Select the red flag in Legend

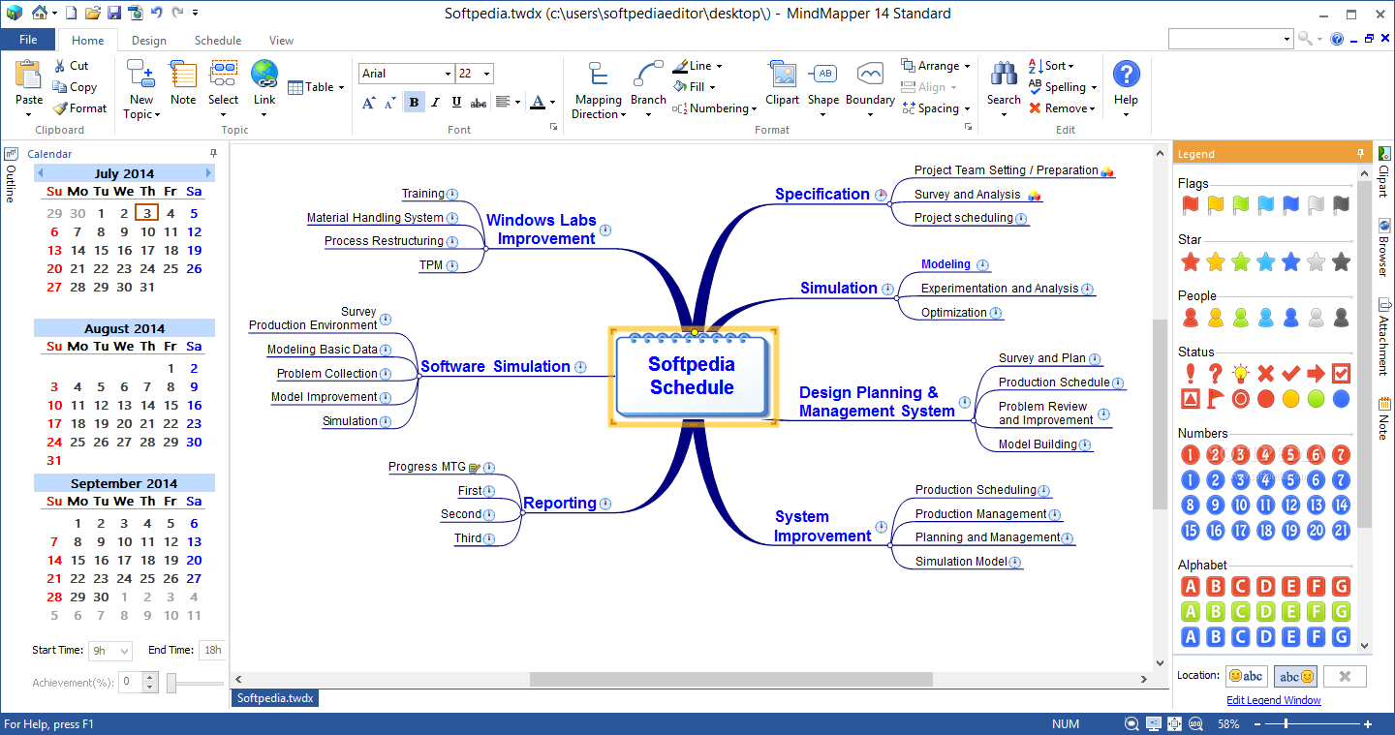[x=1191, y=205]
